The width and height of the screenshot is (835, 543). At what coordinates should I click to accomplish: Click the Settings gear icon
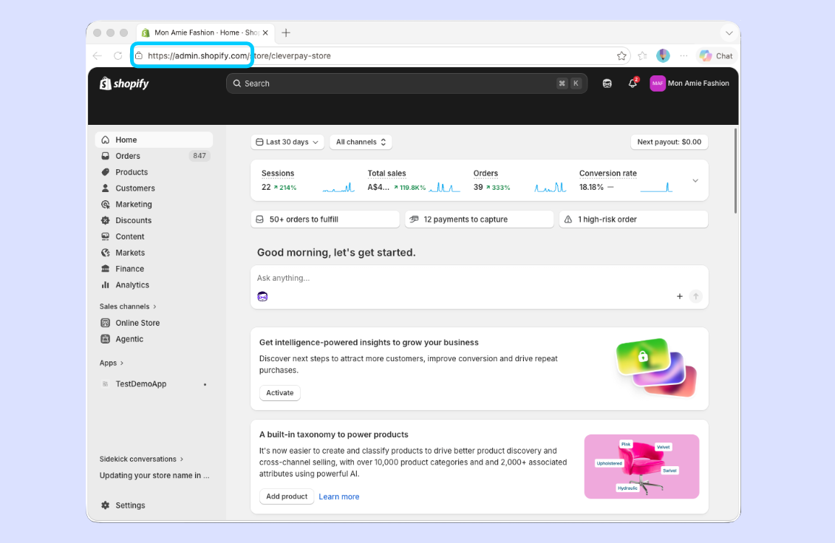(106, 505)
